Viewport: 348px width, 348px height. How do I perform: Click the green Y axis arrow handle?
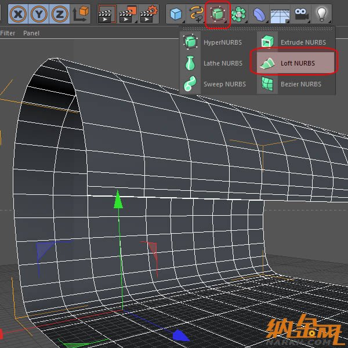pos(118,200)
